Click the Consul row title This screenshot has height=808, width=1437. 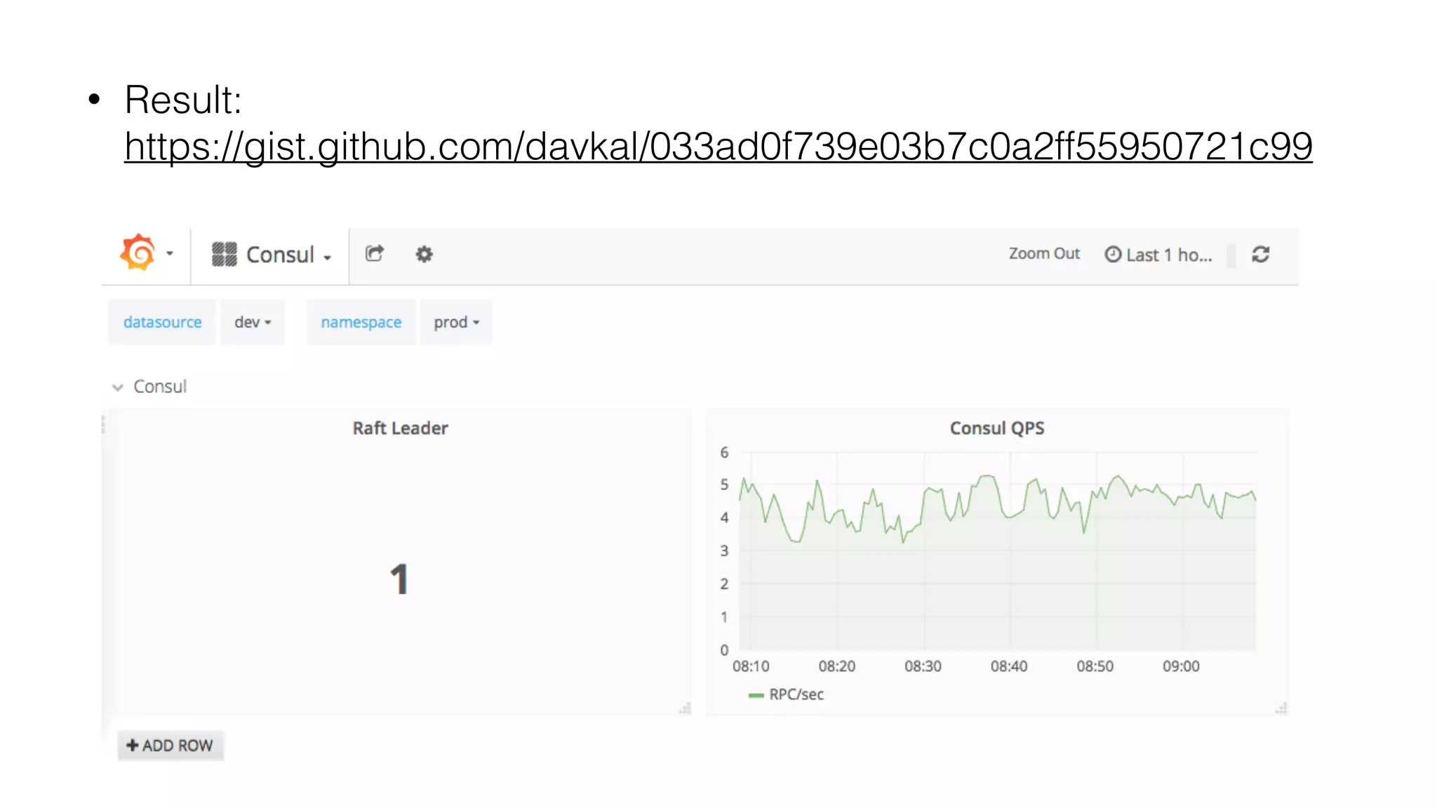pyautogui.click(x=160, y=386)
